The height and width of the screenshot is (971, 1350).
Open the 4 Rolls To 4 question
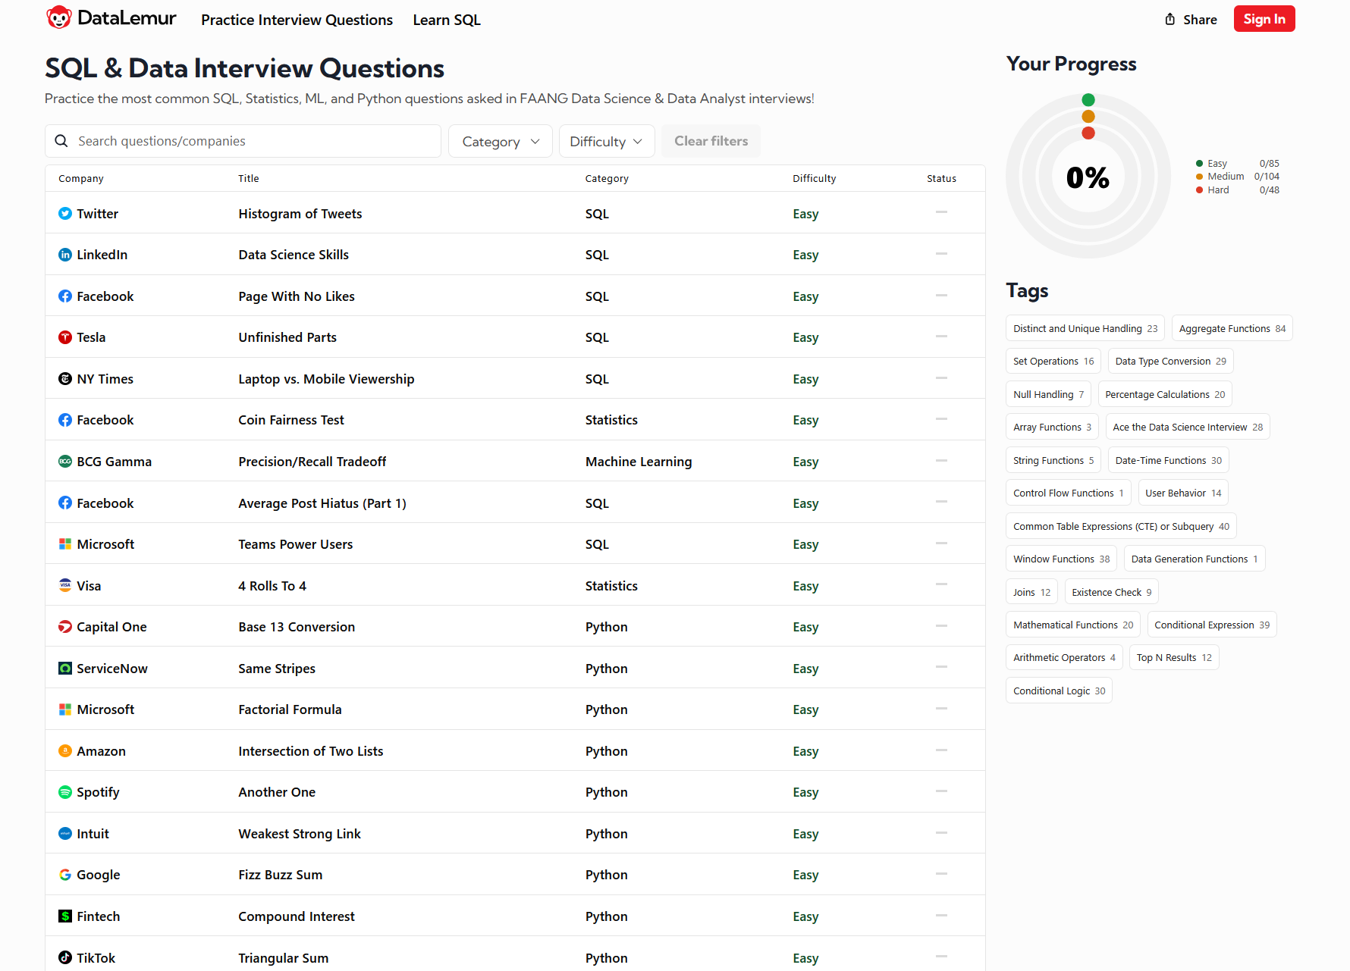pos(272,586)
